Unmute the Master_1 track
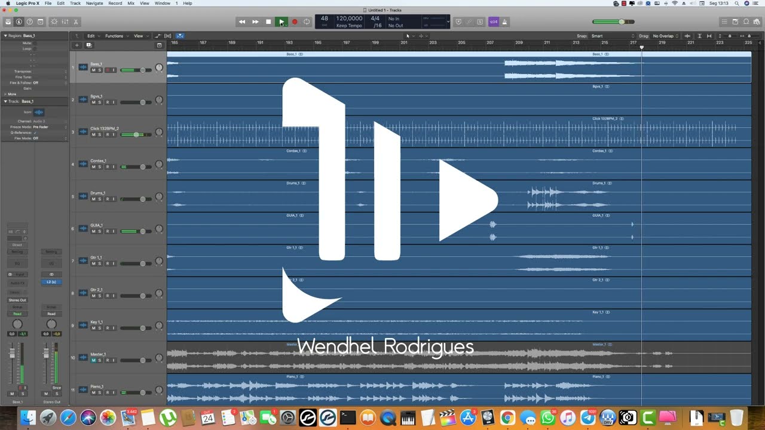The height and width of the screenshot is (430, 765). [93, 360]
